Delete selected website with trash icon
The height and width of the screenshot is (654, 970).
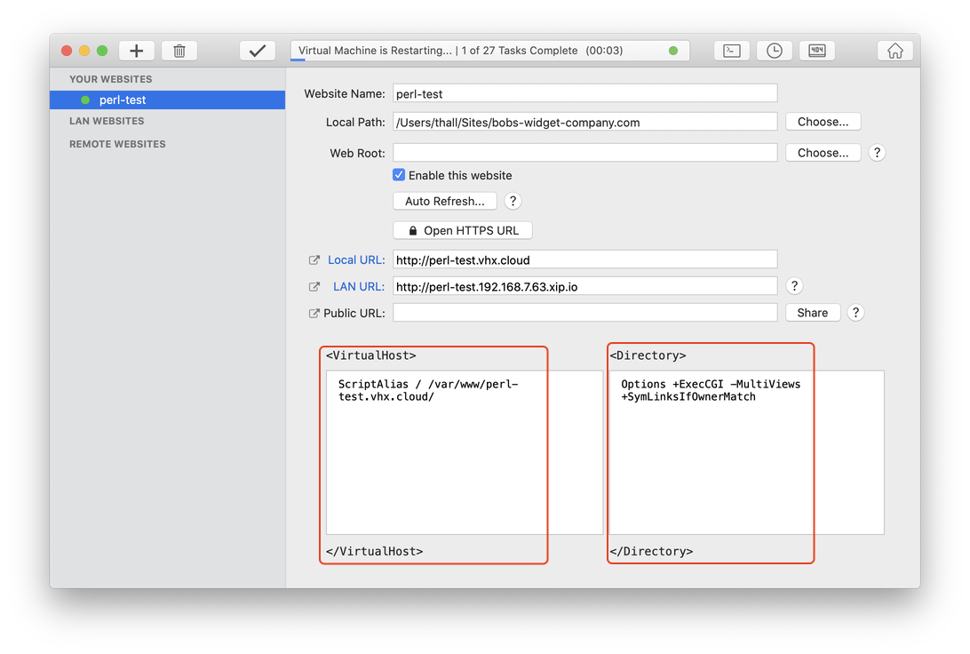179,51
